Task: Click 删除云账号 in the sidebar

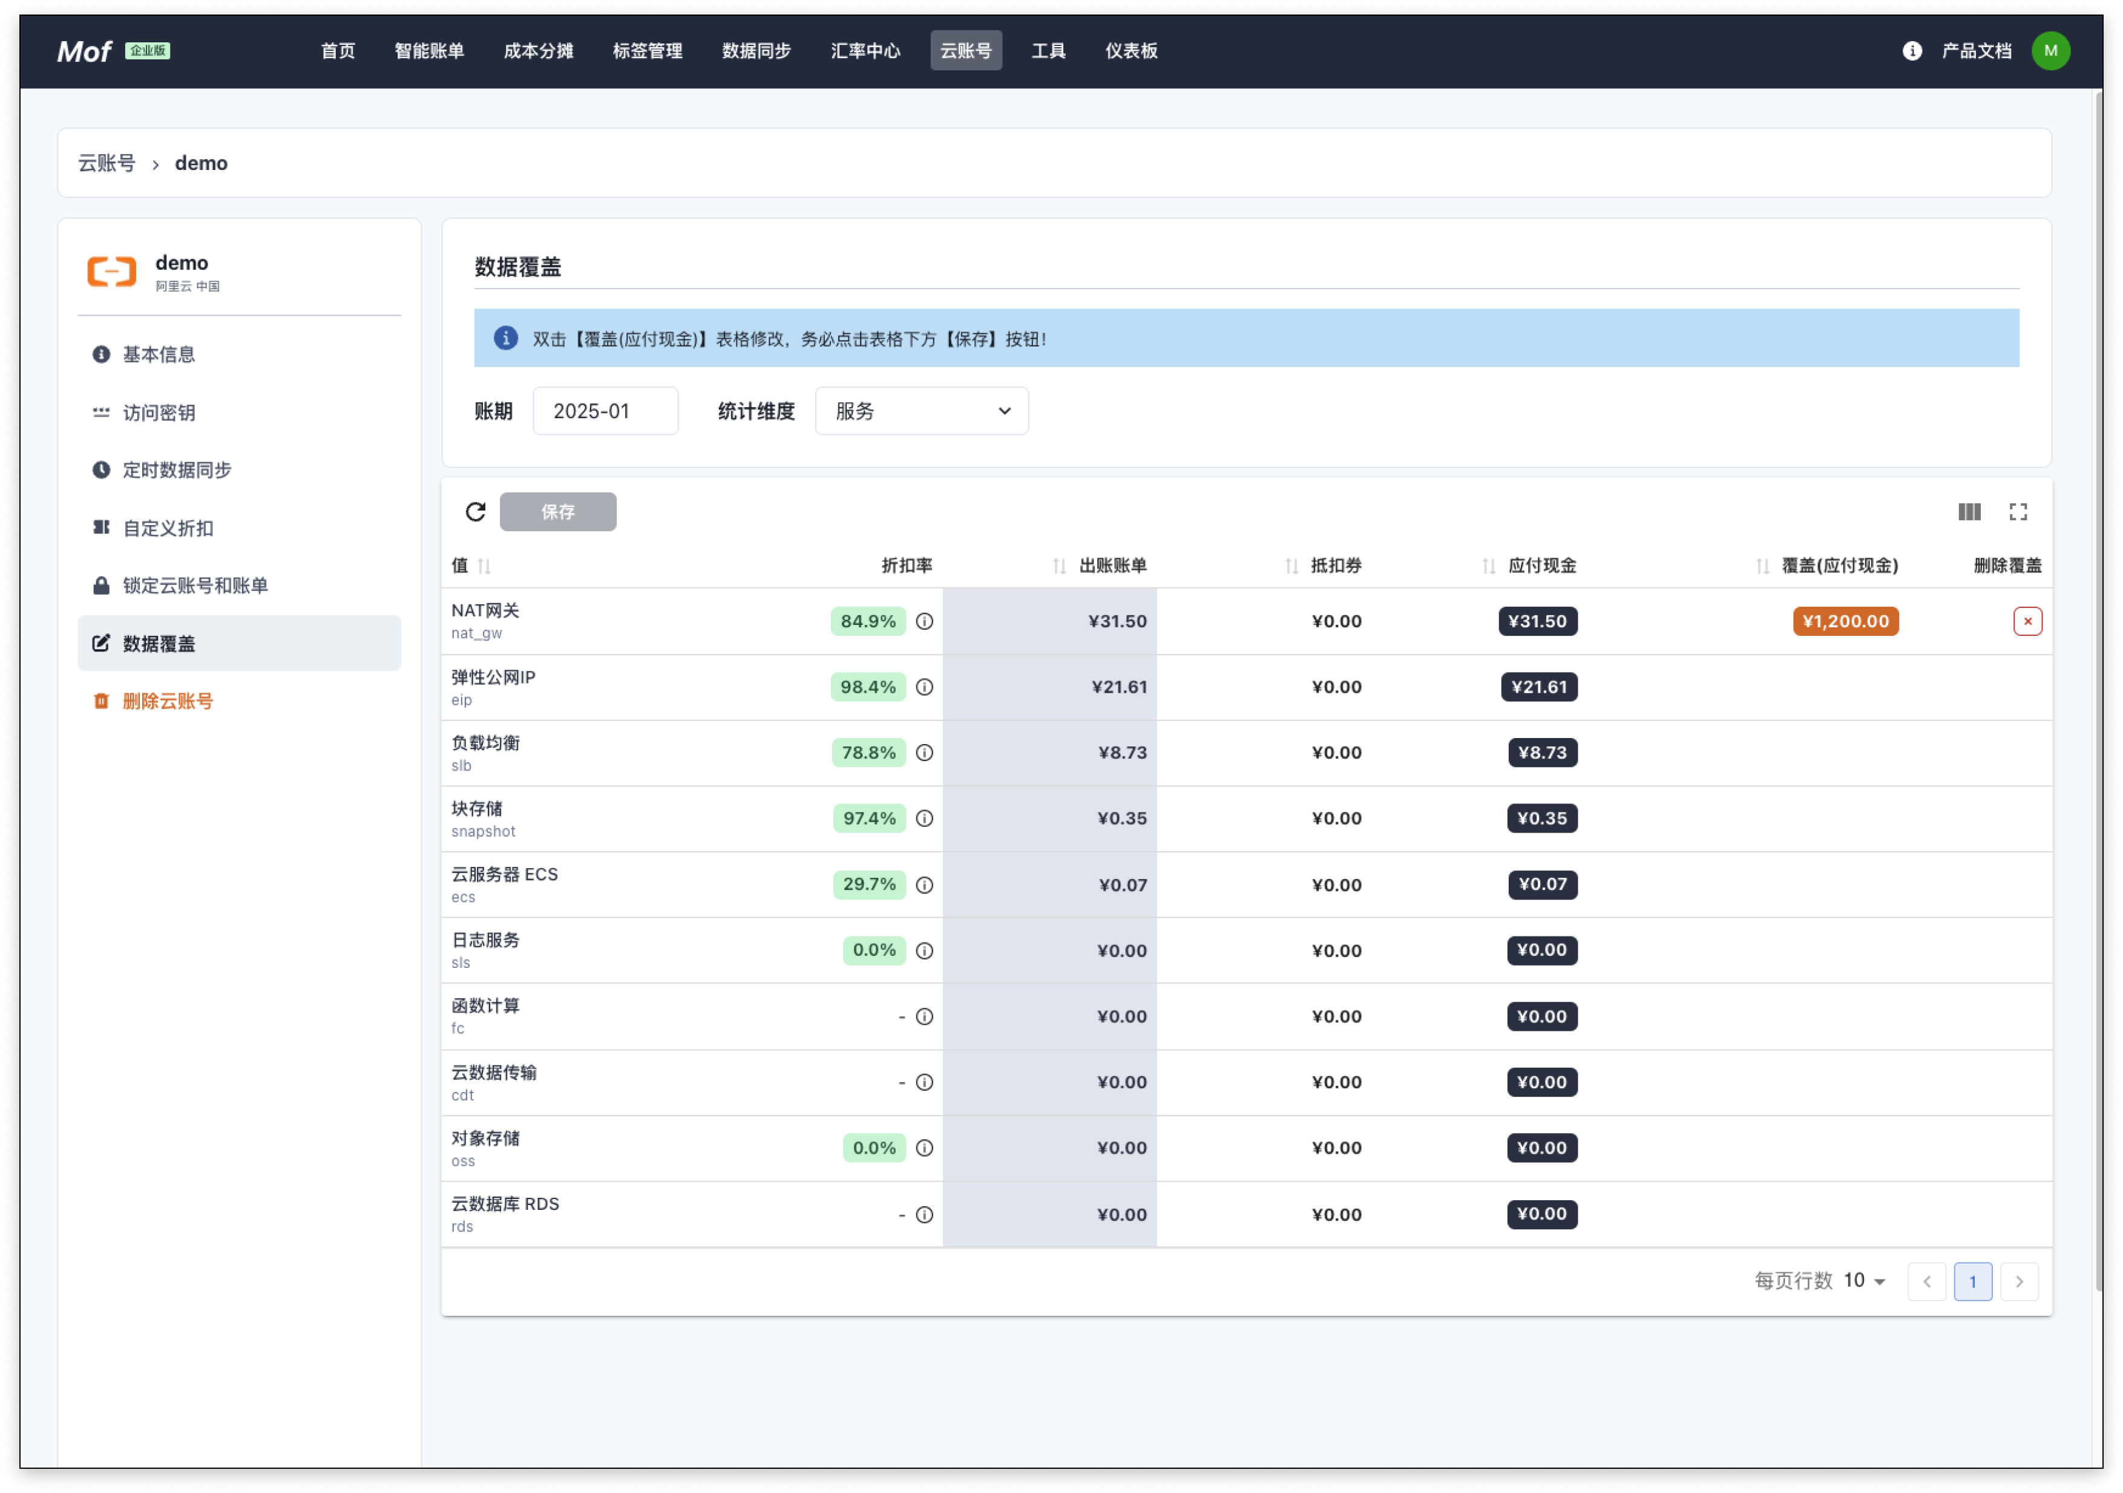Action: click(240, 701)
